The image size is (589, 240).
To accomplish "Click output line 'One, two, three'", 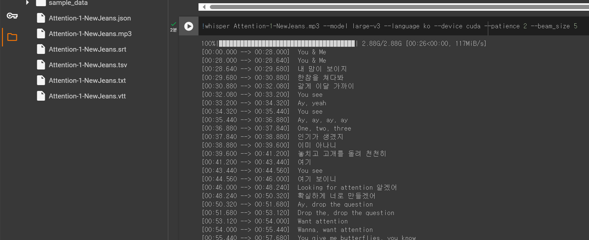I will 324,128.
